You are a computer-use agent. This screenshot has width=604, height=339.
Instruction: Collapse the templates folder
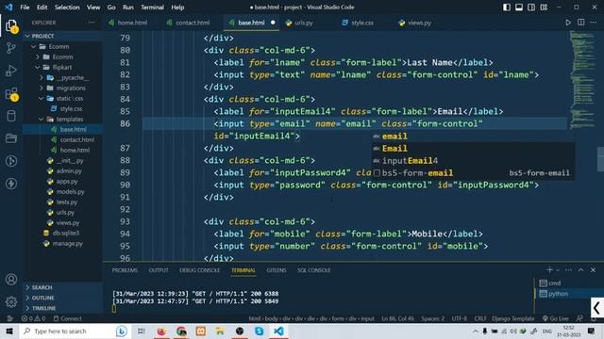[x=42, y=120]
